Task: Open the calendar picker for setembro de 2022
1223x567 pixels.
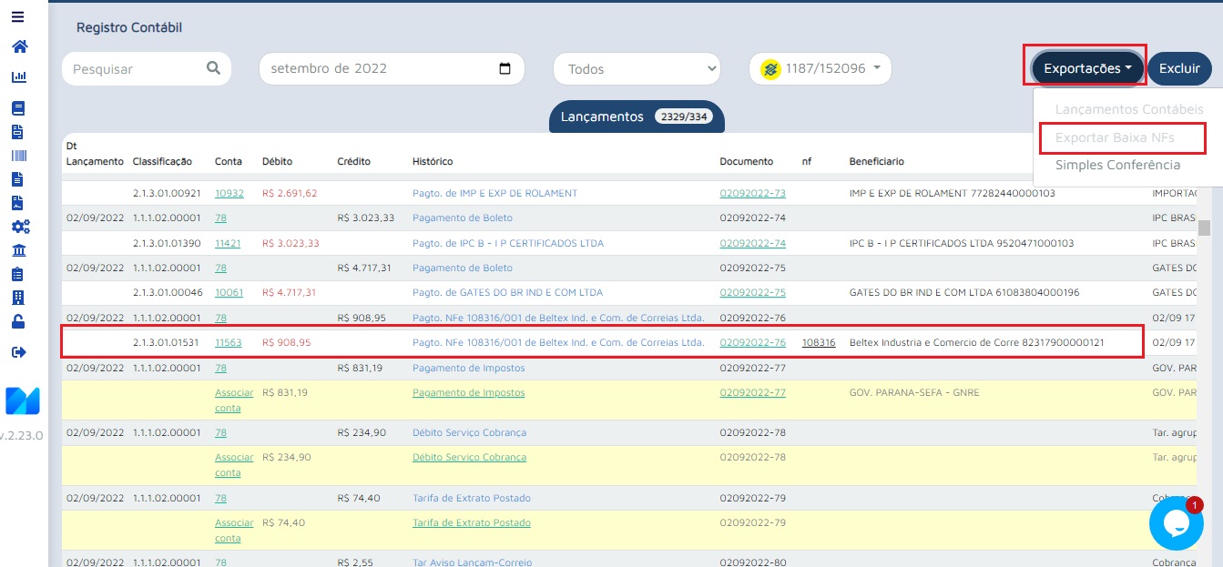Action: click(505, 68)
